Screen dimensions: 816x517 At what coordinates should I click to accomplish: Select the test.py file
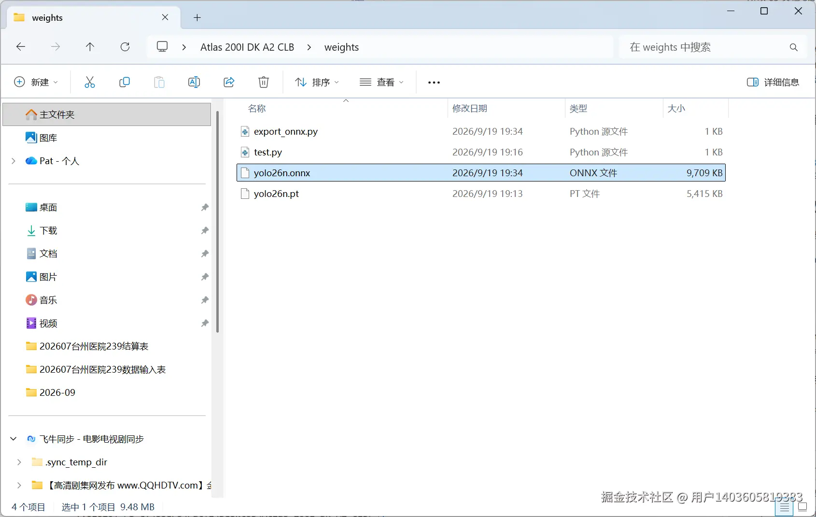[x=481, y=152]
